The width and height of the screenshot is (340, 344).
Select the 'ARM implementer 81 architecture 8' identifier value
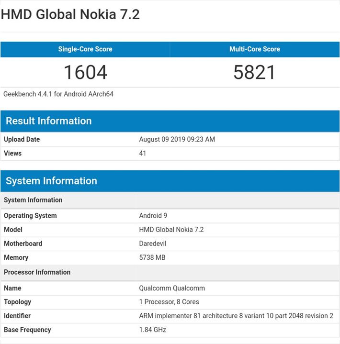tap(236, 316)
